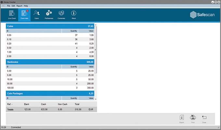Close the count data view
This screenshot has height=130, width=221.
pos(204,118)
